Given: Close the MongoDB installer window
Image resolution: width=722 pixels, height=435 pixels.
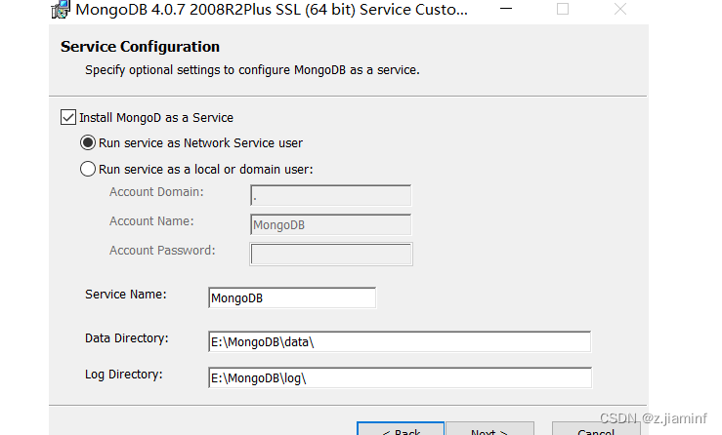Looking at the screenshot, I should [620, 9].
